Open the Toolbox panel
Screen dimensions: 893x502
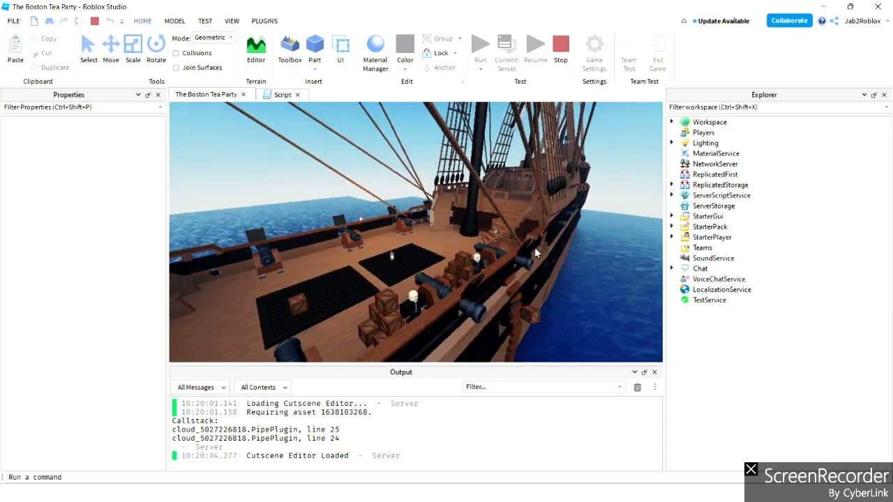click(290, 50)
